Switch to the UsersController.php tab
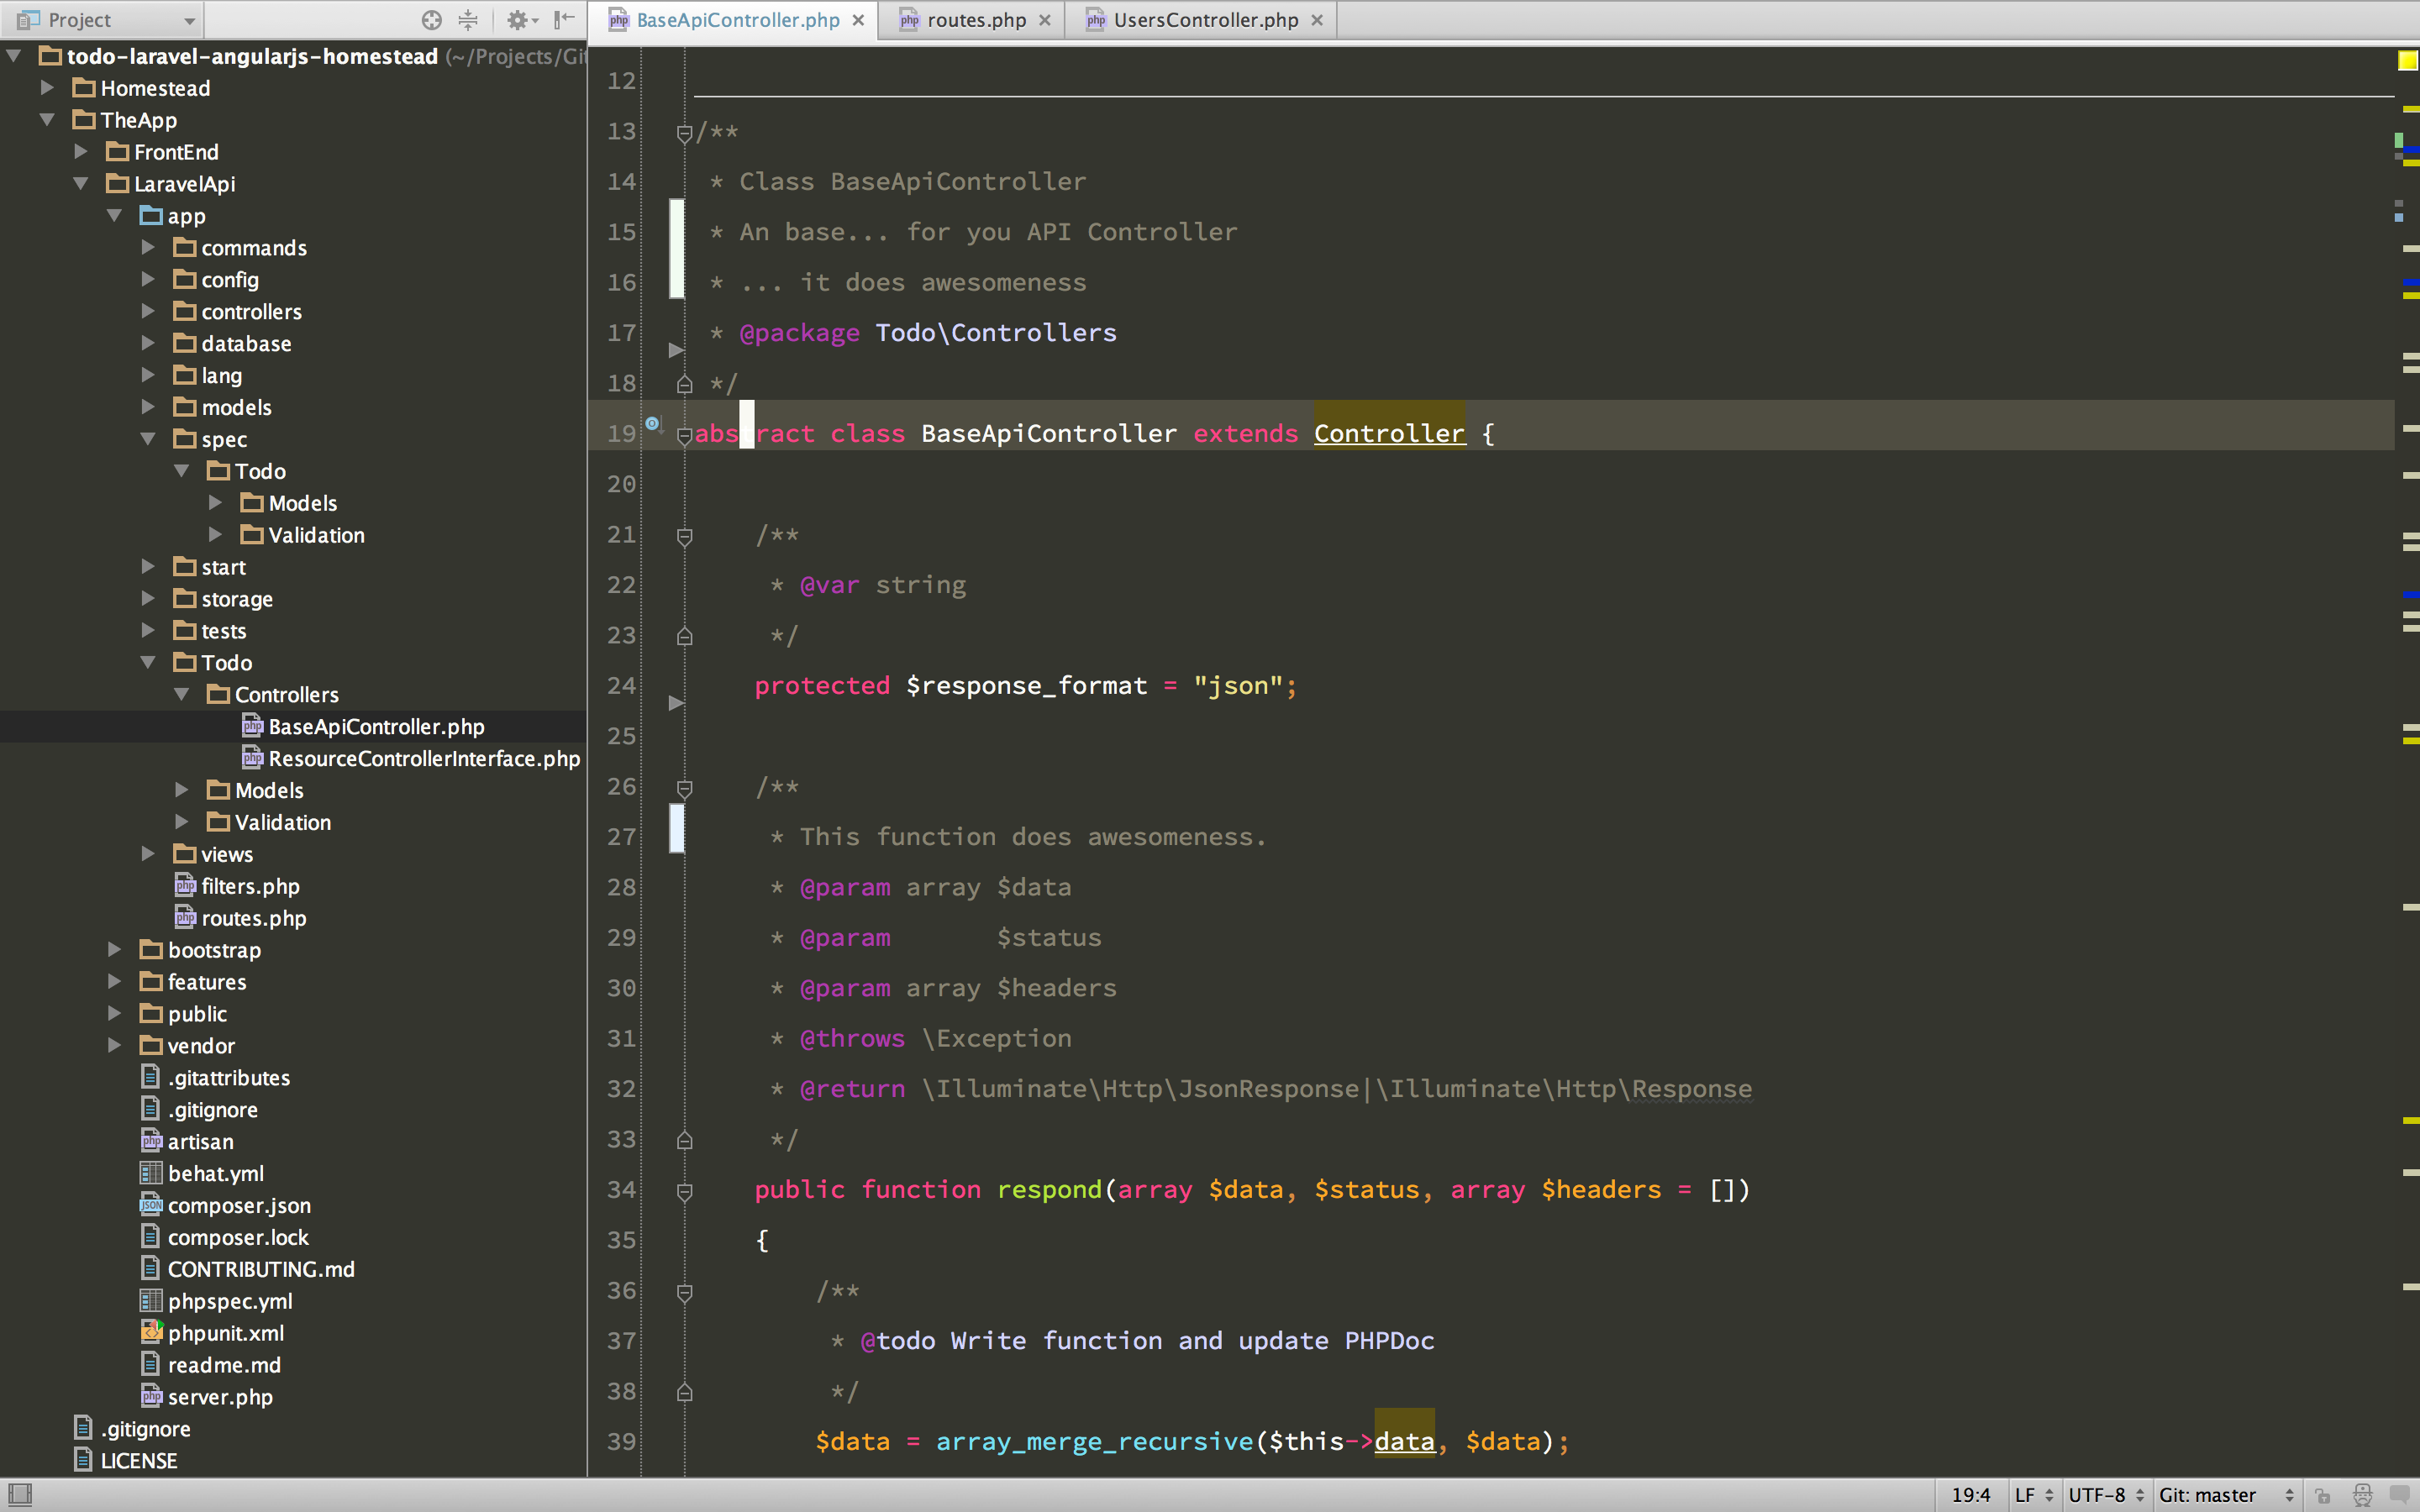Screen dimensions: 2420x1512 pyautogui.click(x=1204, y=19)
